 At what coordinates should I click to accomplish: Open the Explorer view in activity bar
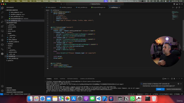pos(2,8)
